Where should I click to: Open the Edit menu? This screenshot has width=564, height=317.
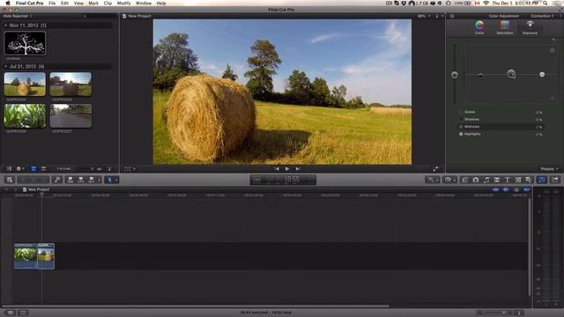point(64,3)
